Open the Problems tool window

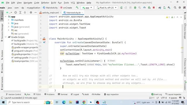pyautogui.click(x=49, y=94)
